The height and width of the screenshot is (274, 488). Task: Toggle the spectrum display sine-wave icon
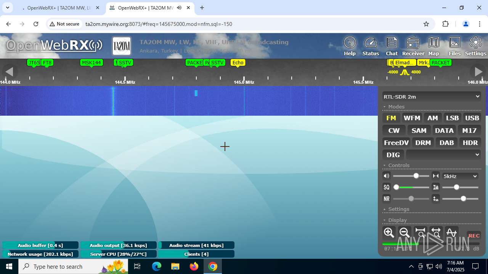(x=451, y=233)
